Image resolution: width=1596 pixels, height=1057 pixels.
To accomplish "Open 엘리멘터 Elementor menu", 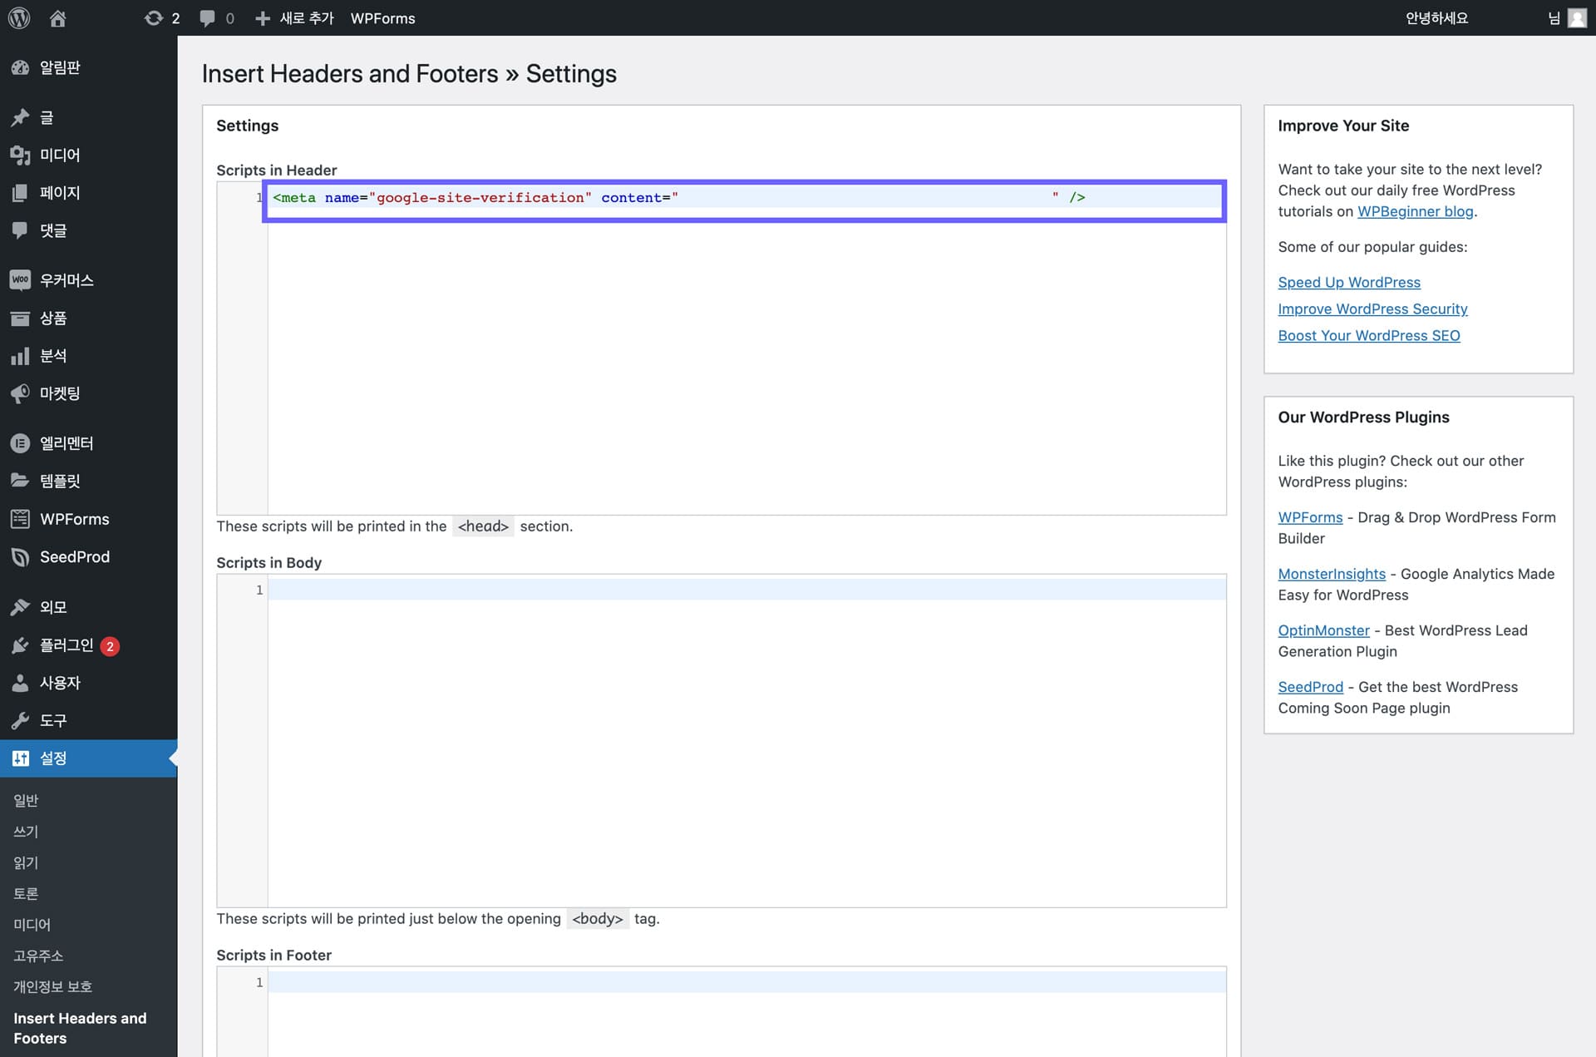I will tap(66, 443).
